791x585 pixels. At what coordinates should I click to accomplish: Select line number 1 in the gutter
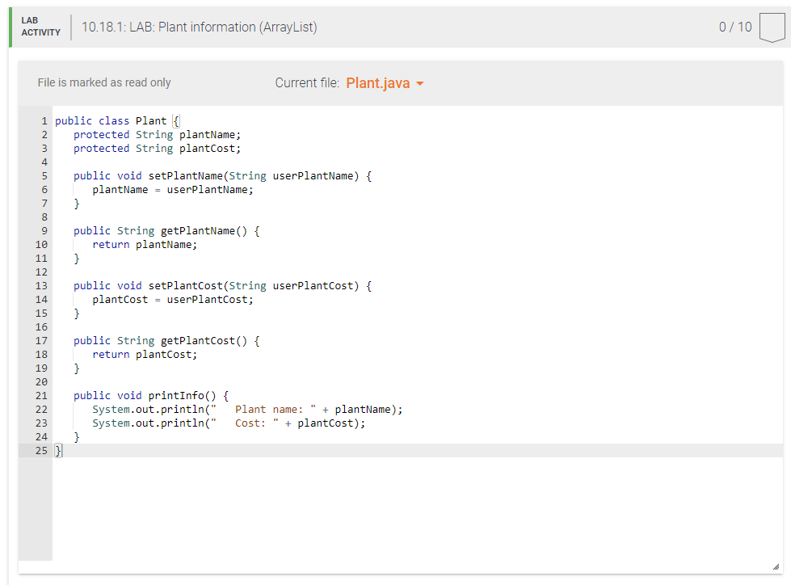(x=44, y=120)
